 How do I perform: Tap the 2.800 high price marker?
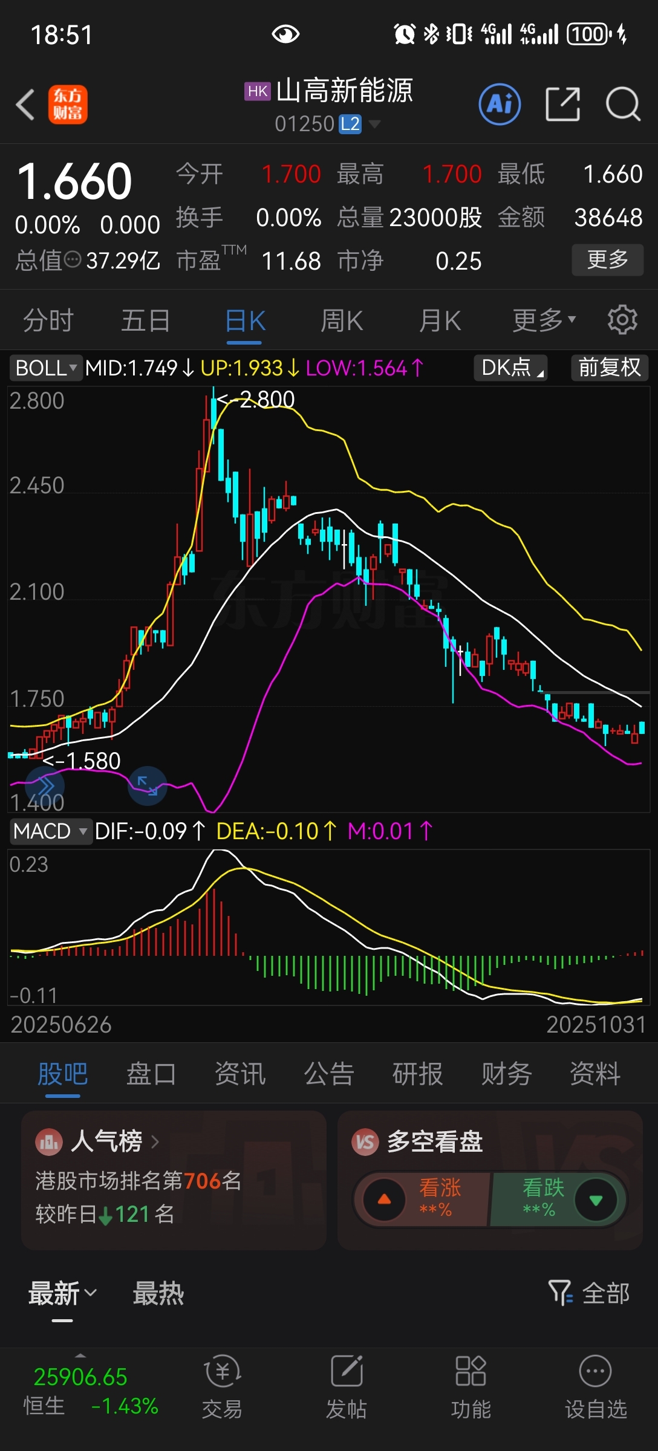[256, 399]
